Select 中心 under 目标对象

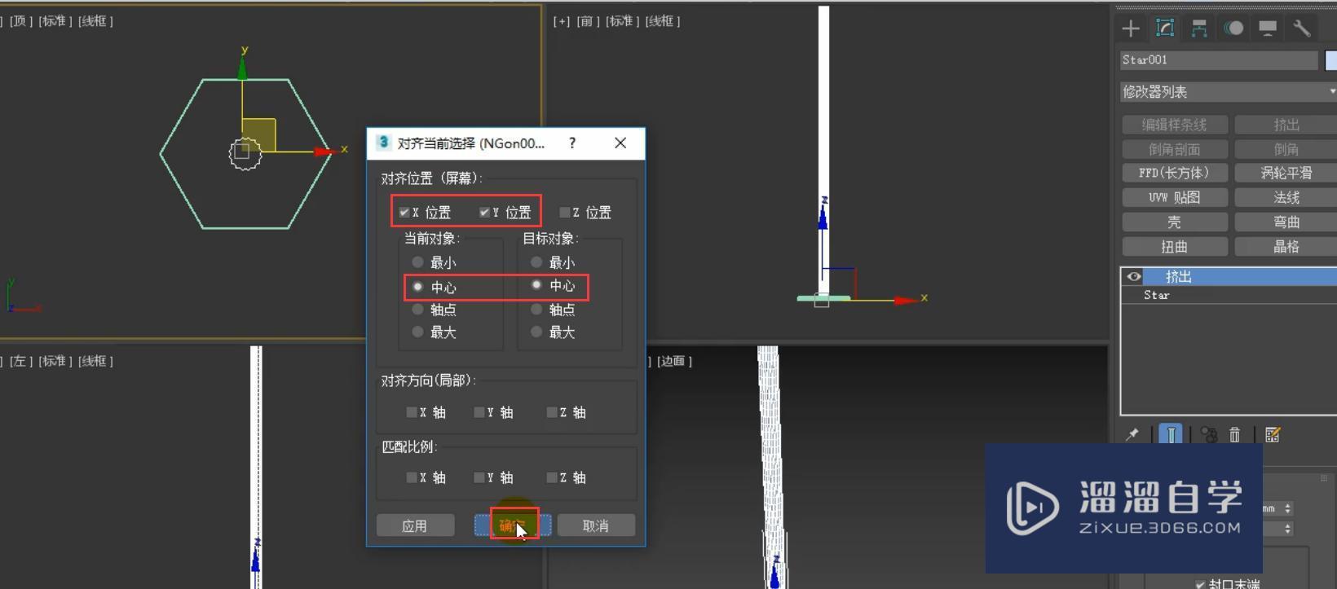[536, 285]
